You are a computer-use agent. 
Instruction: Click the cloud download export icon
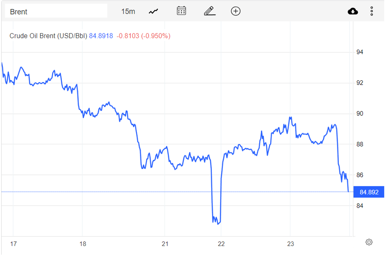[x=353, y=11]
